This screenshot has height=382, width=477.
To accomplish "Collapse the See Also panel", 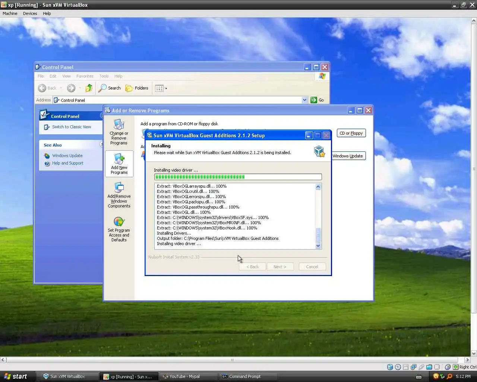I will 101,145.
